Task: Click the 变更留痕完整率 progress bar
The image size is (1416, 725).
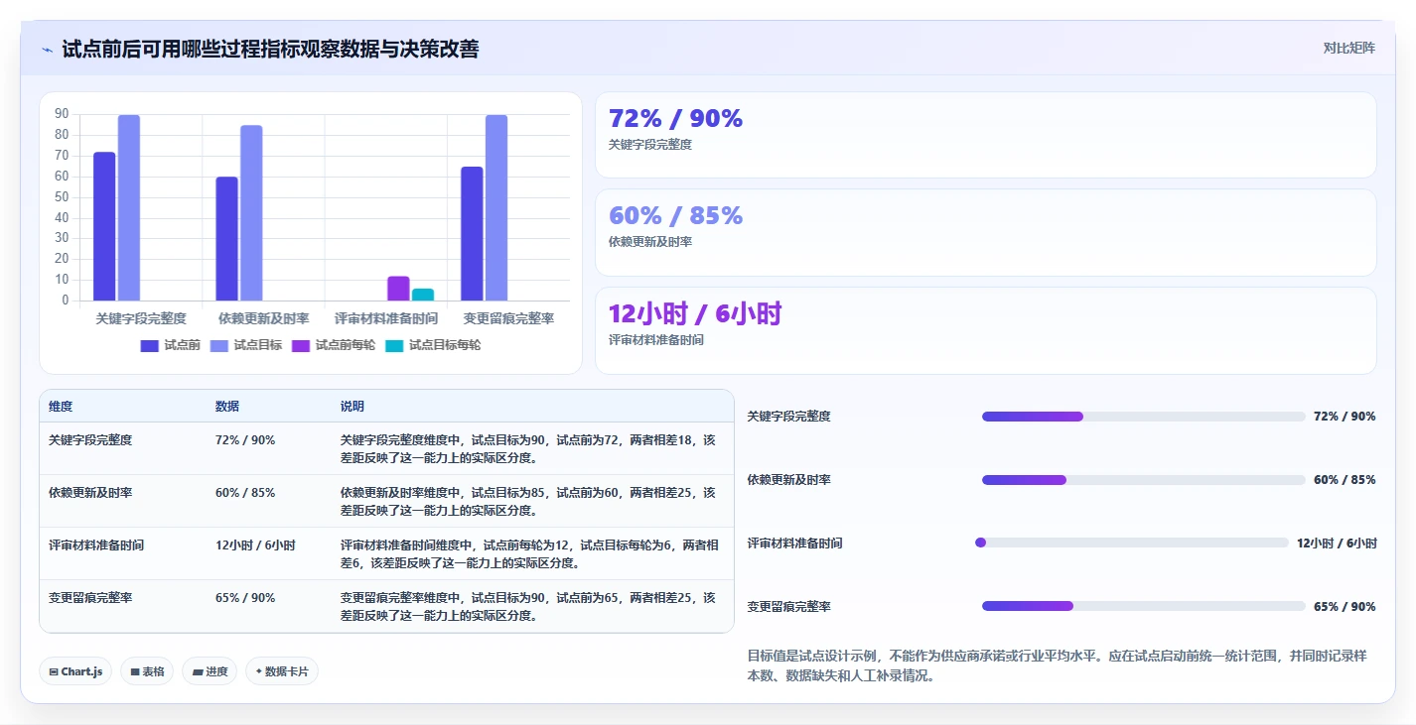Action: [1143, 606]
